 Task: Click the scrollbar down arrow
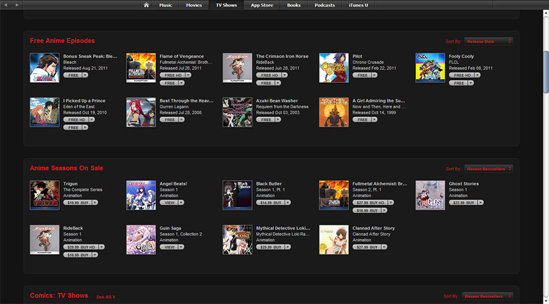tap(546, 301)
